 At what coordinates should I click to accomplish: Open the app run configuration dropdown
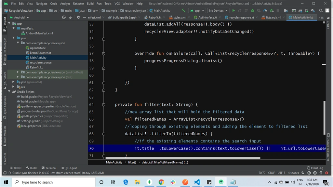197,10
